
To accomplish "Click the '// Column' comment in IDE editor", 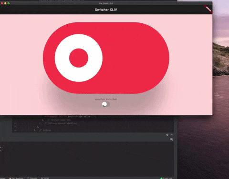I will 45,130.
